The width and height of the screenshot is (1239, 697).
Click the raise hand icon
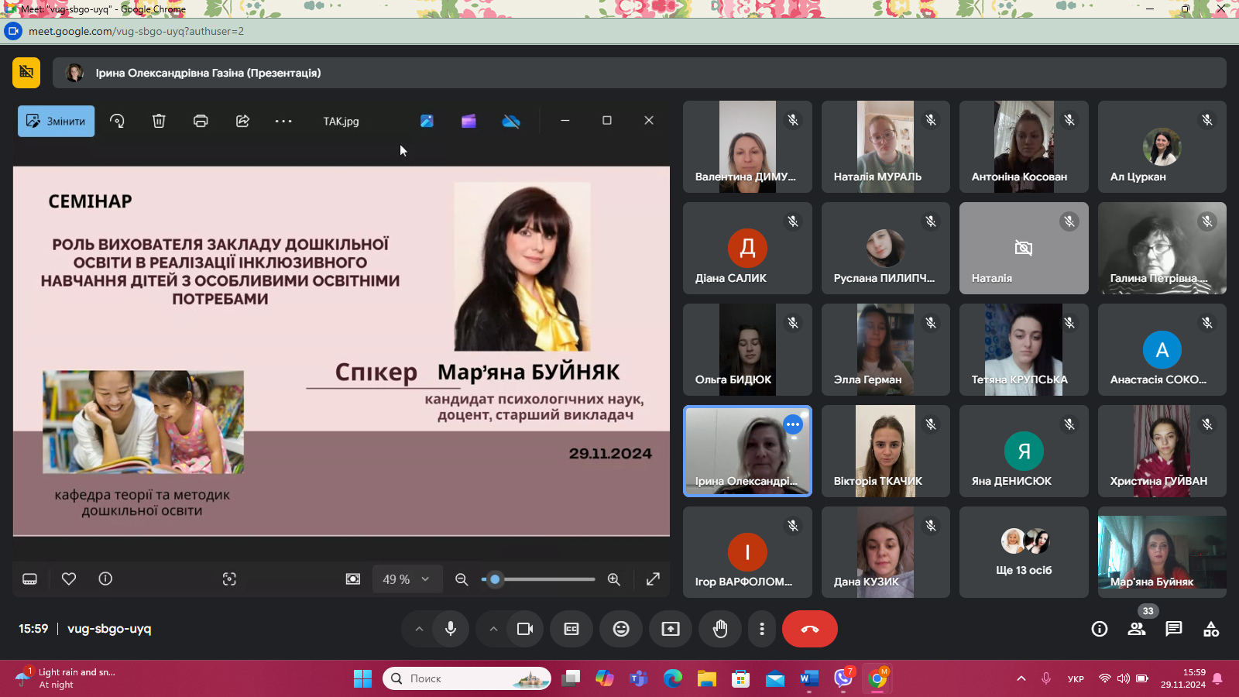pos(720,629)
